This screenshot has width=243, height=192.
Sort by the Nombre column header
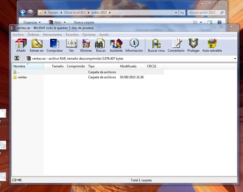coord(28,66)
